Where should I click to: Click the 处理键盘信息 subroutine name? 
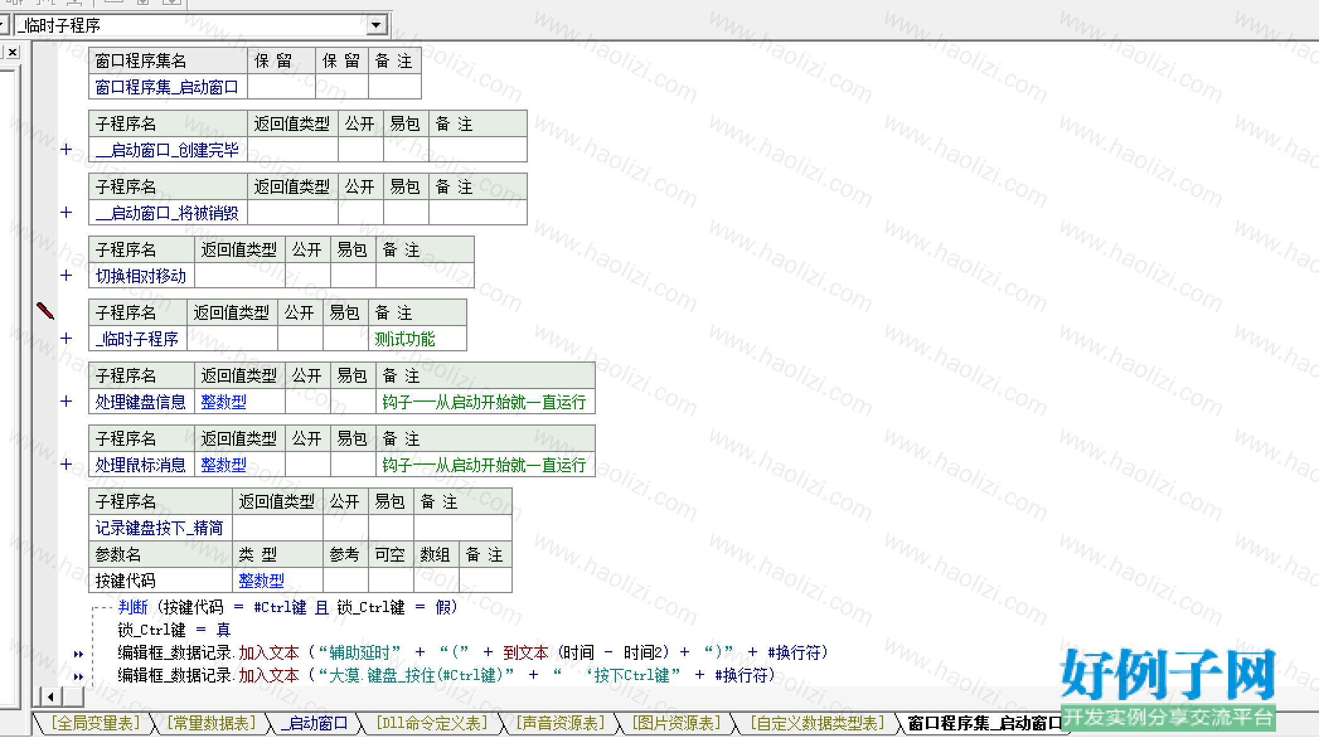[x=141, y=402]
